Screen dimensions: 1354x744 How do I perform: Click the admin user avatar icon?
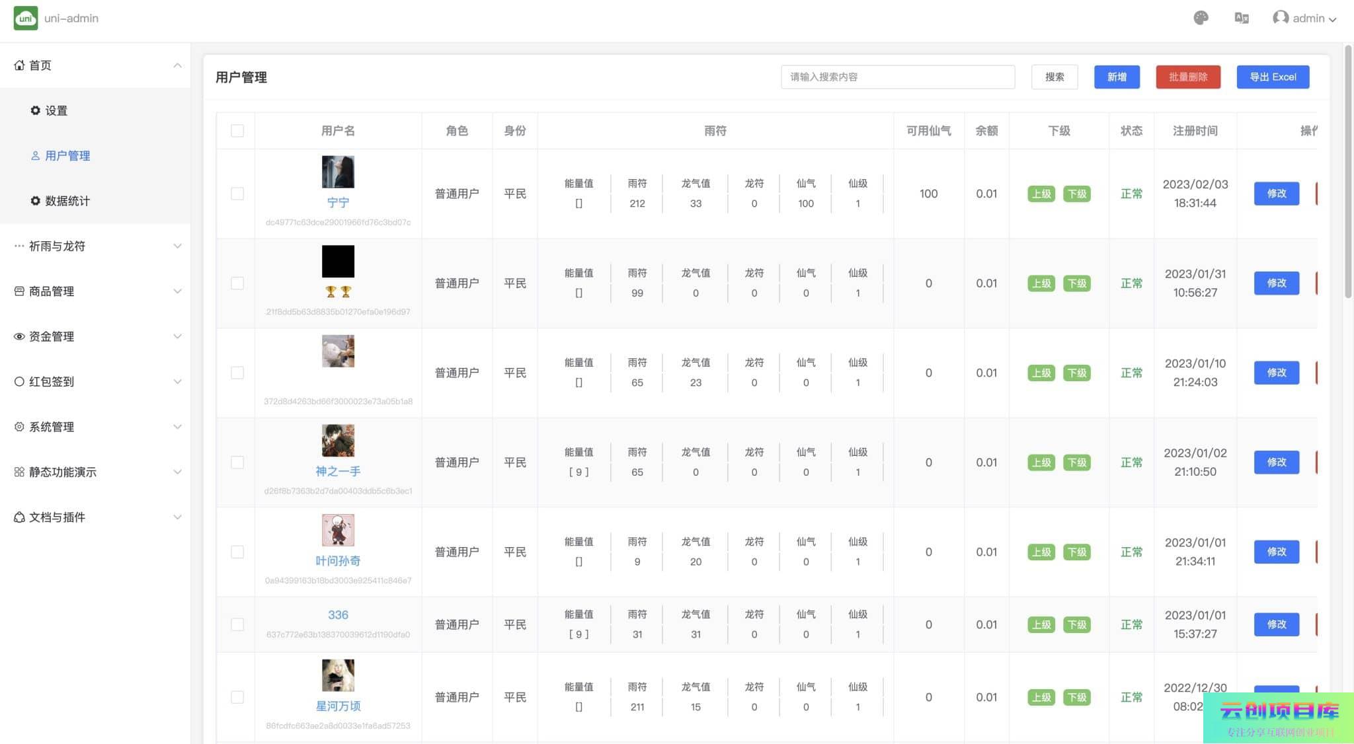[1280, 18]
